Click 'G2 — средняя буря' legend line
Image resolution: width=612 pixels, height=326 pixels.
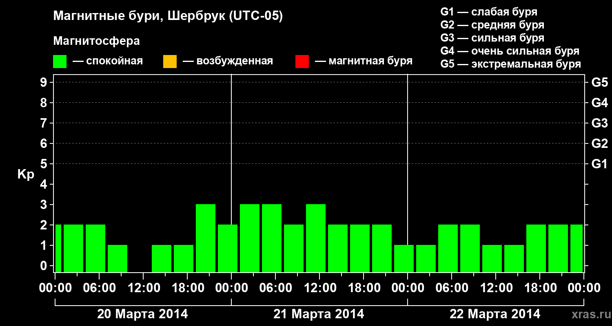coord(492,25)
